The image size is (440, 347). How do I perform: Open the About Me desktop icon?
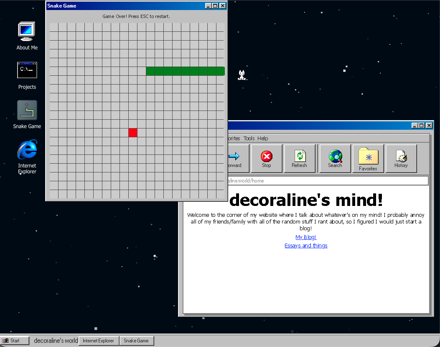(27, 31)
